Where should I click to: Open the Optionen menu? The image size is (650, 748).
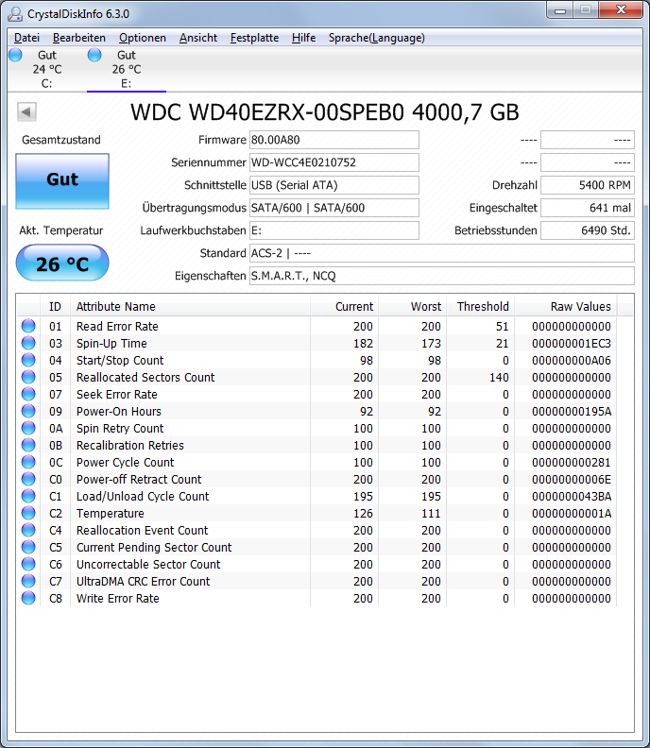click(x=143, y=38)
